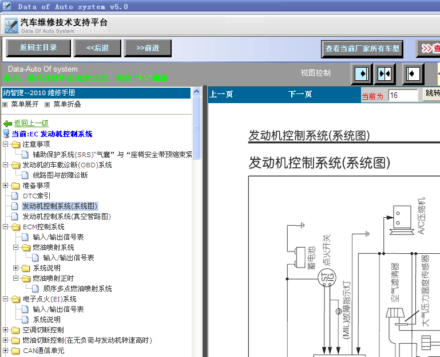This screenshot has width=440, height=357.
Task: Click the green back arrow icon
Action: 7,123
